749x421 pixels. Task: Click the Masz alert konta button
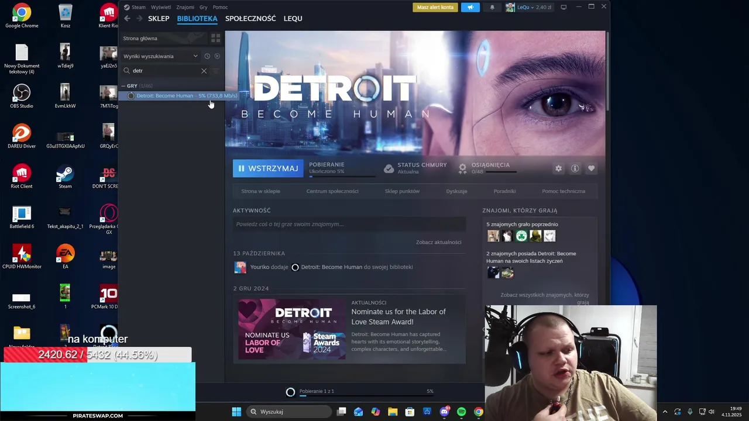point(435,7)
